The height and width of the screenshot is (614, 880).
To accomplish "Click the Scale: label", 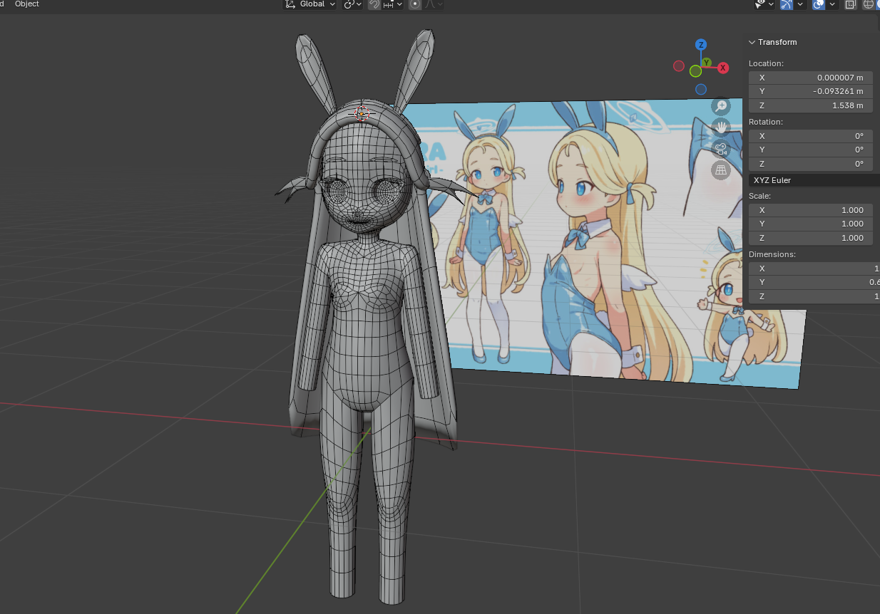I will pyautogui.click(x=760, y=196).
